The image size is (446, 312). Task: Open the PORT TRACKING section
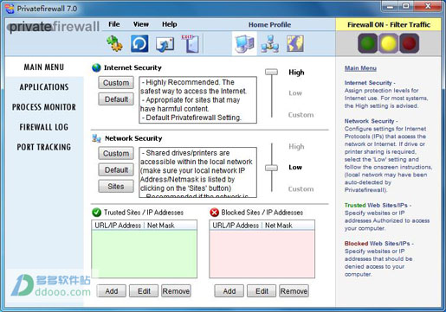click(44, 147)
